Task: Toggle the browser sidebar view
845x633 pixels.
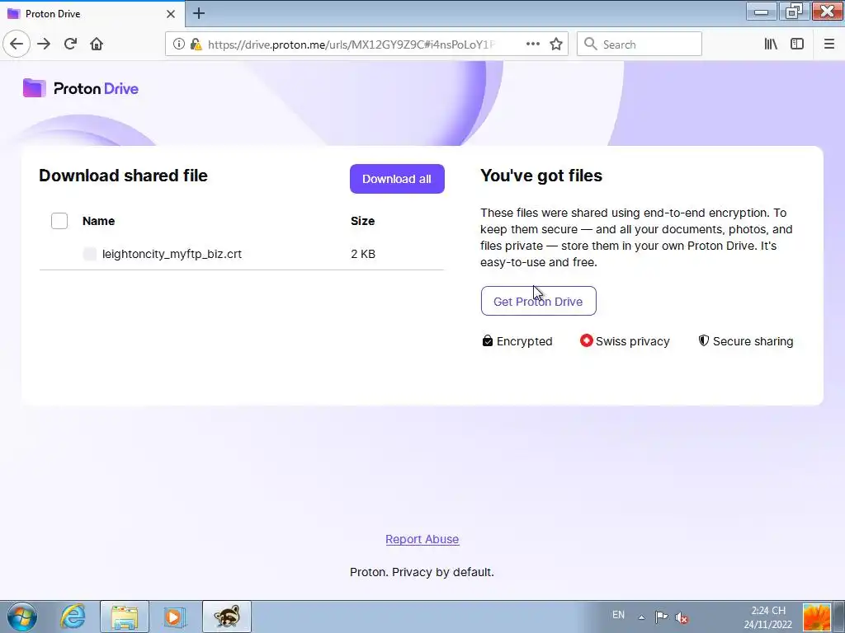Action: [797, 45]
